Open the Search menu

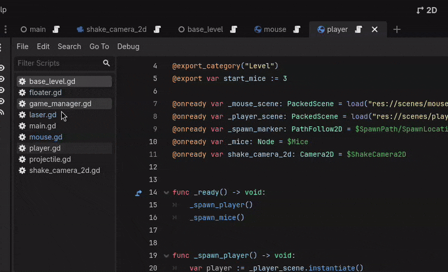[69, 46]
